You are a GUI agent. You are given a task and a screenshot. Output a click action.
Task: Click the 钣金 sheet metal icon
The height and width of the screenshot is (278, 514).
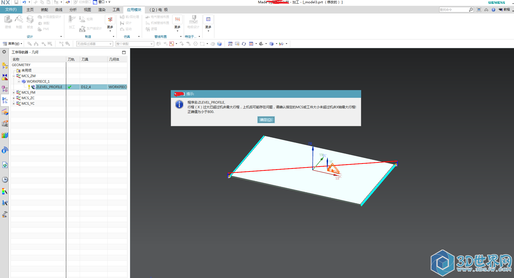click(x=30, y=22)
